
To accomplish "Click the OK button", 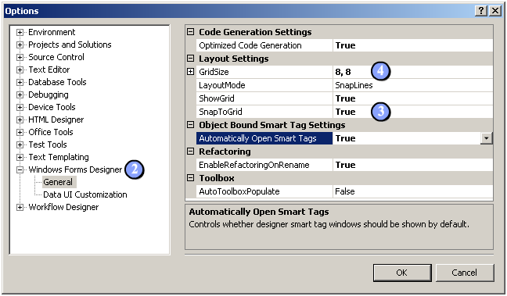I will (402, 273).
